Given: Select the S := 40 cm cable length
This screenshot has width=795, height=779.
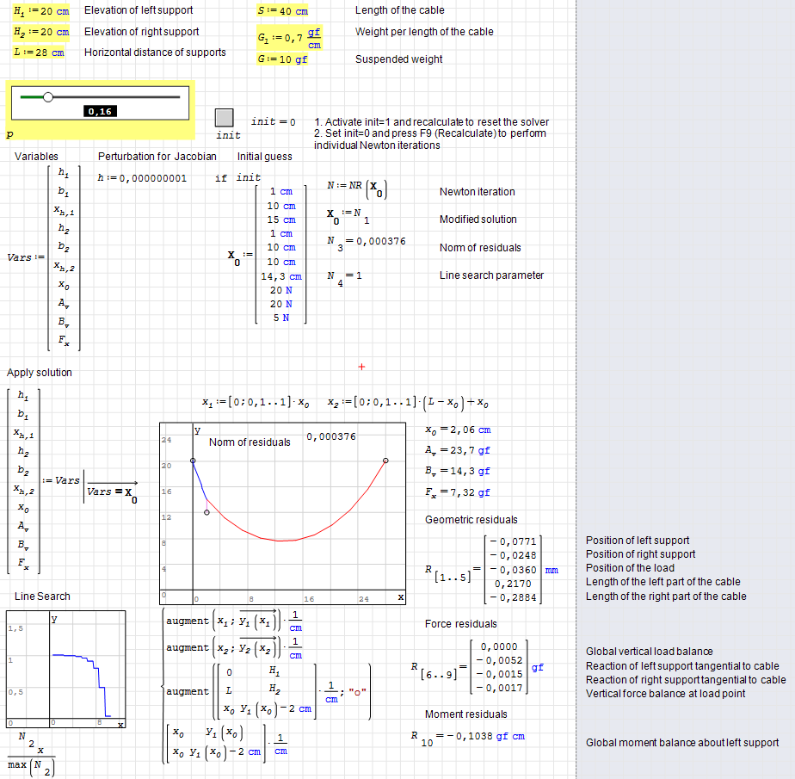Looking at the screenshot, I should [282, 11].
